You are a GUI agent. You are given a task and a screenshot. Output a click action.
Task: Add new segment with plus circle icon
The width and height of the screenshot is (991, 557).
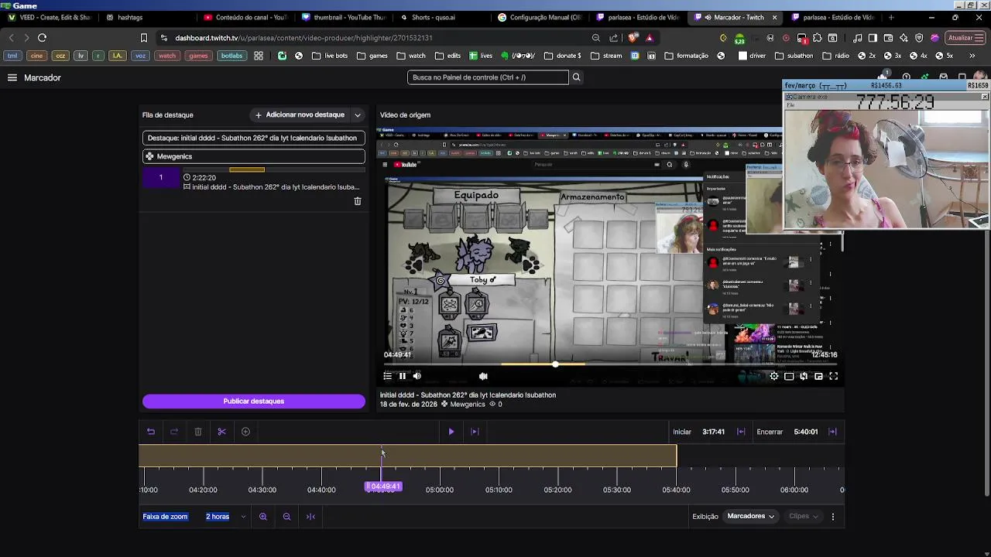coord(245,432)
